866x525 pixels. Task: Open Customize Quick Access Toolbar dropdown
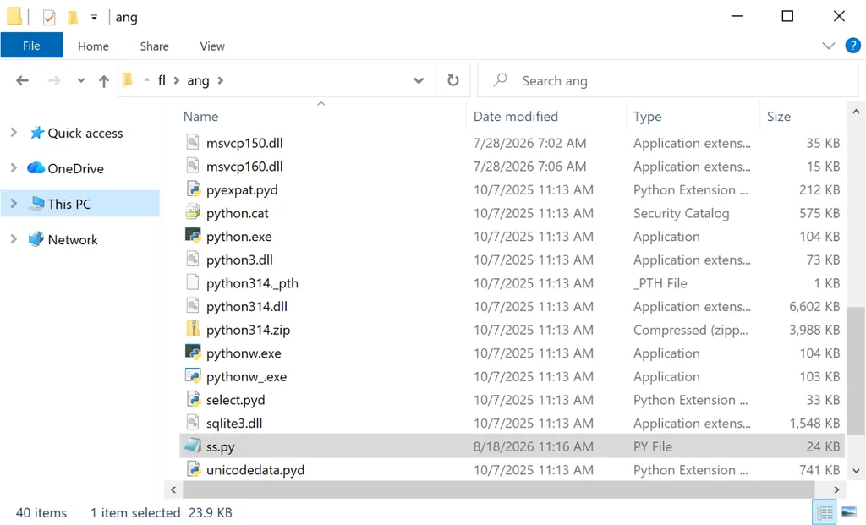[94, 18]
